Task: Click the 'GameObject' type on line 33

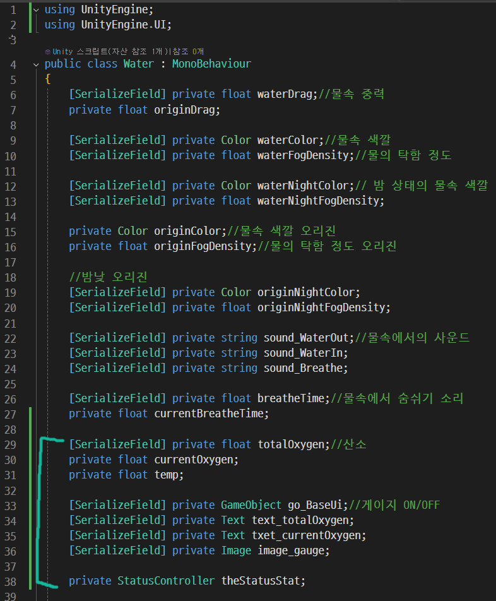Action: point(251,505)
